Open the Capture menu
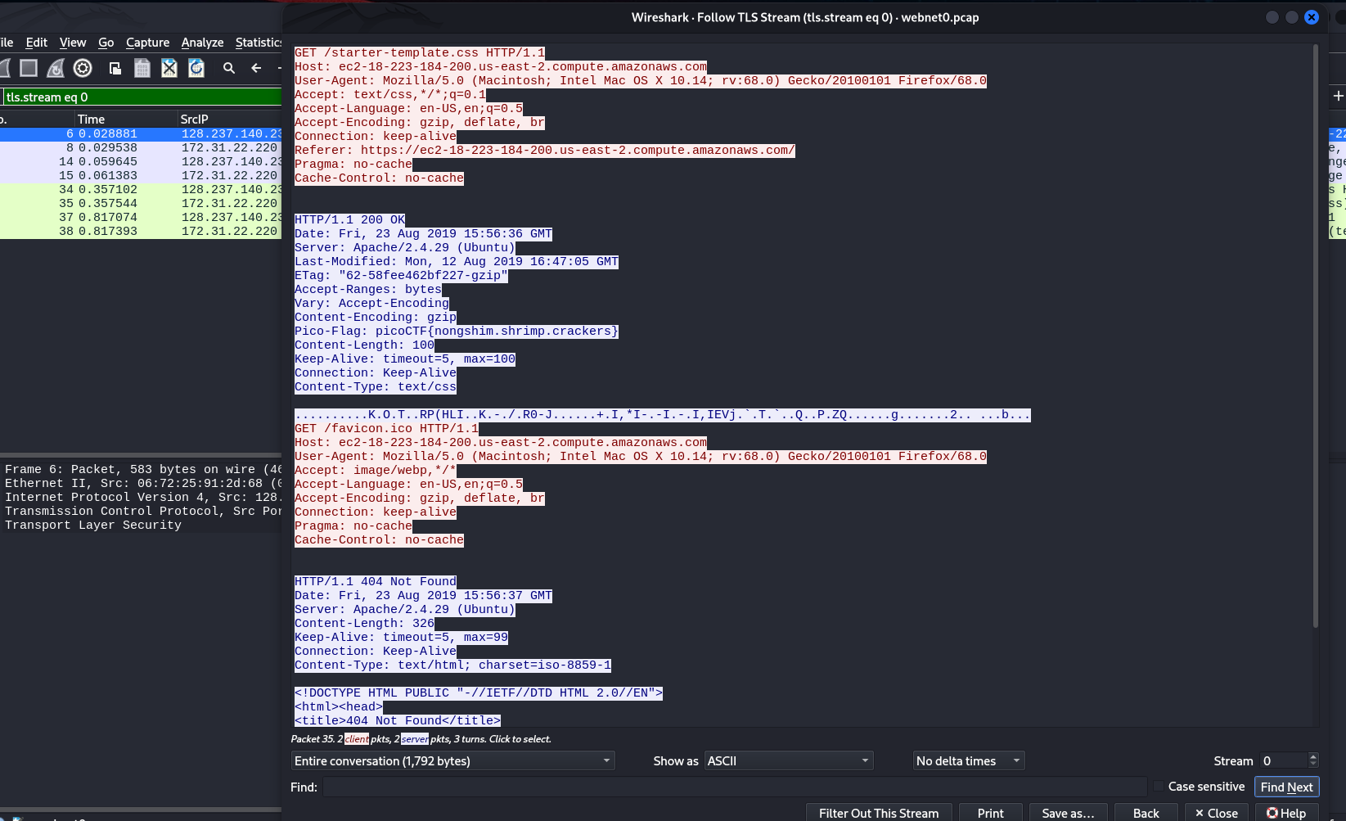 (147, 43)
